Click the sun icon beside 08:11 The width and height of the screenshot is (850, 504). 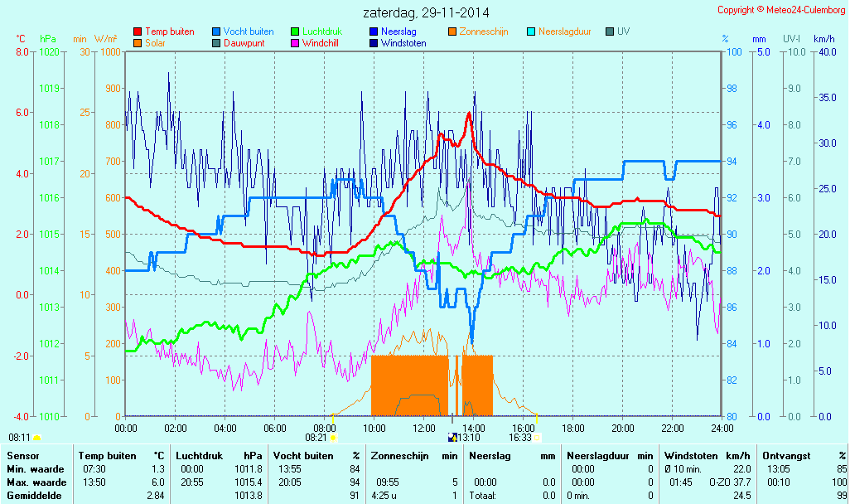tap(36, 438)
